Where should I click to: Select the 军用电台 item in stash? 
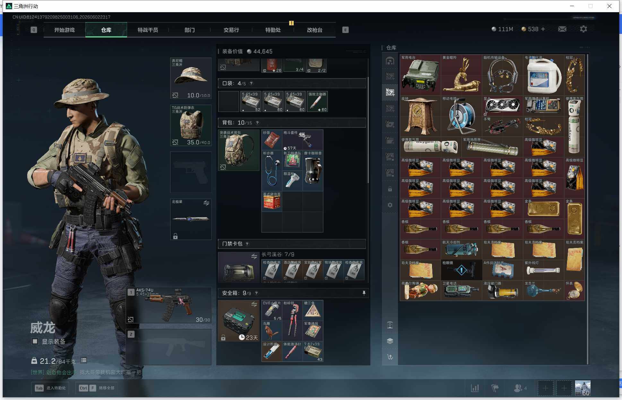420,75
